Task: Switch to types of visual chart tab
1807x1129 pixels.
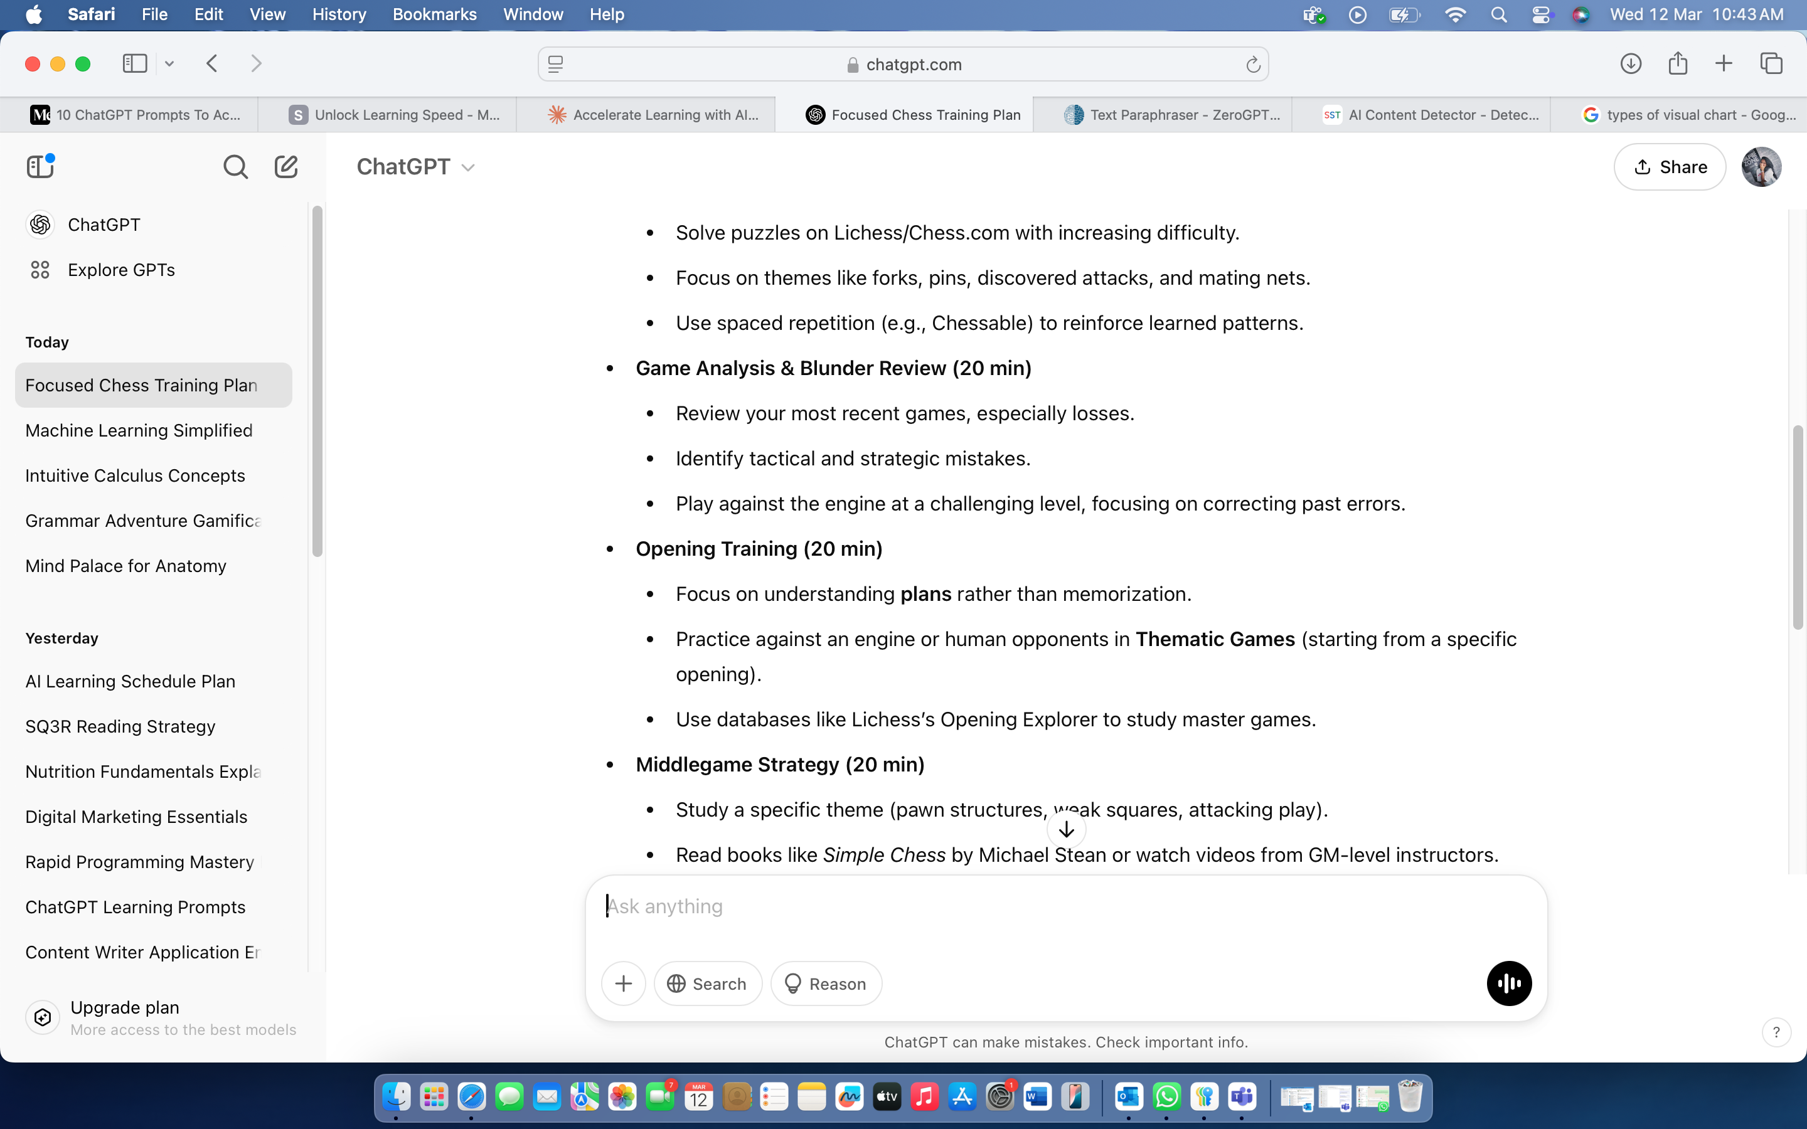Action: tap(1678, 114)
